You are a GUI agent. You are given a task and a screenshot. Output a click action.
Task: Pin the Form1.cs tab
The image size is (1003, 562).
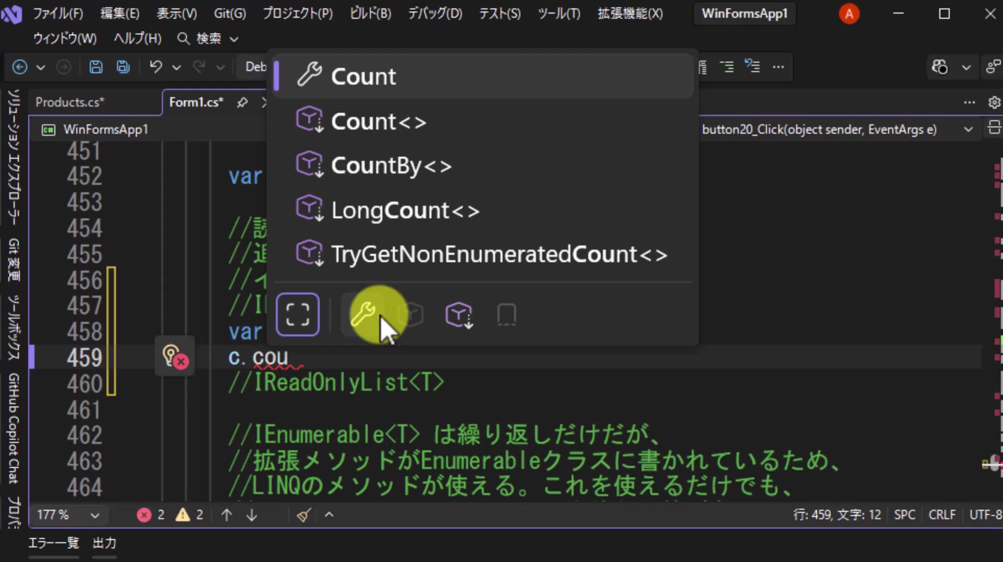click(x=242, y=102)
